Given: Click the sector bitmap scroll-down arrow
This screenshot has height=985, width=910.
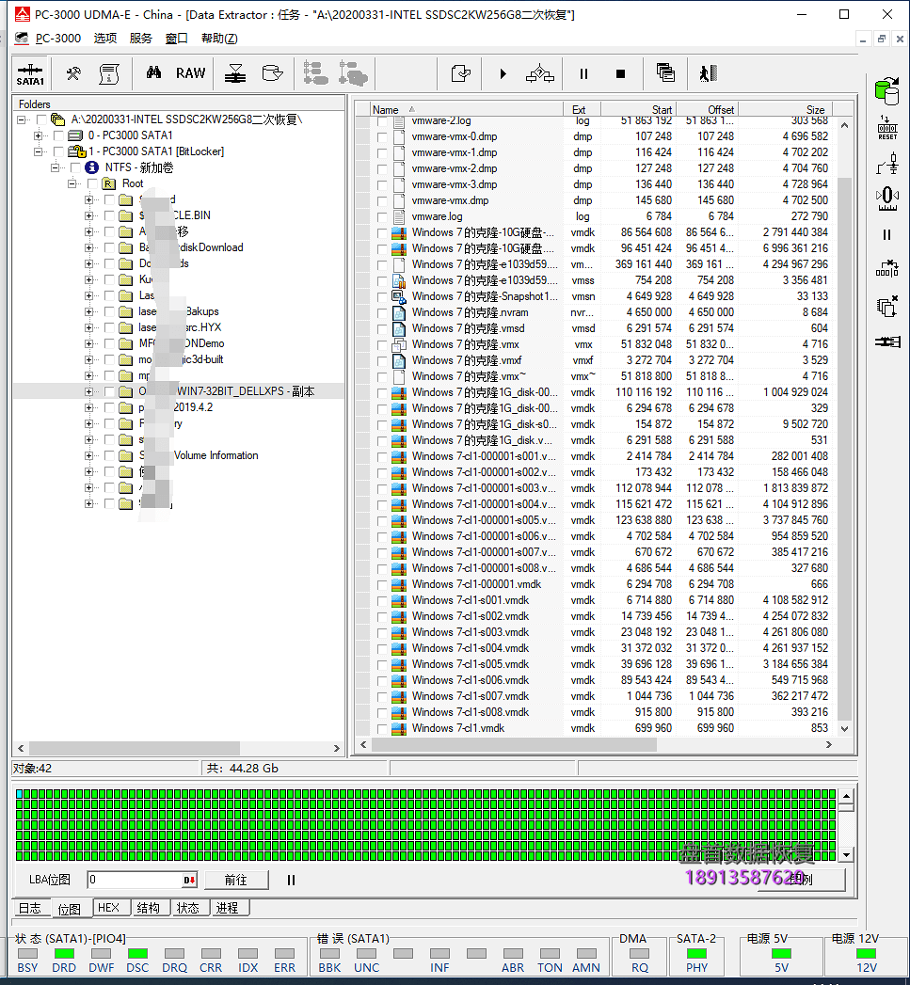Looking at the screenshot, I should (847, 855).
